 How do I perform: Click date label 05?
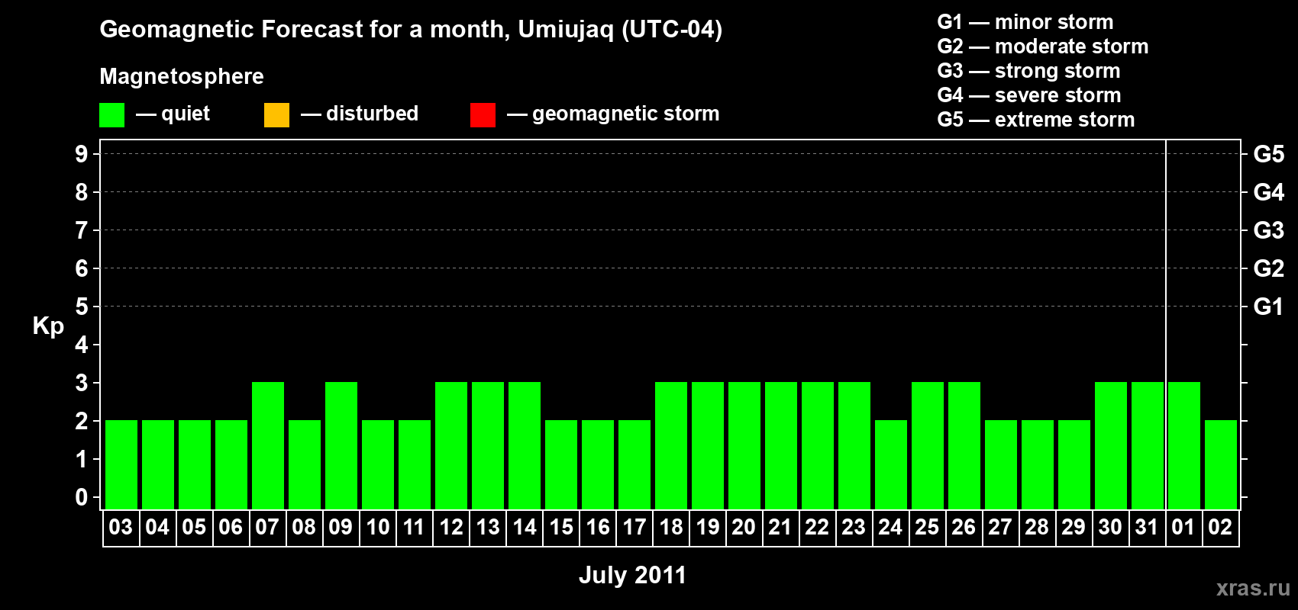click(x=194, y=527)
